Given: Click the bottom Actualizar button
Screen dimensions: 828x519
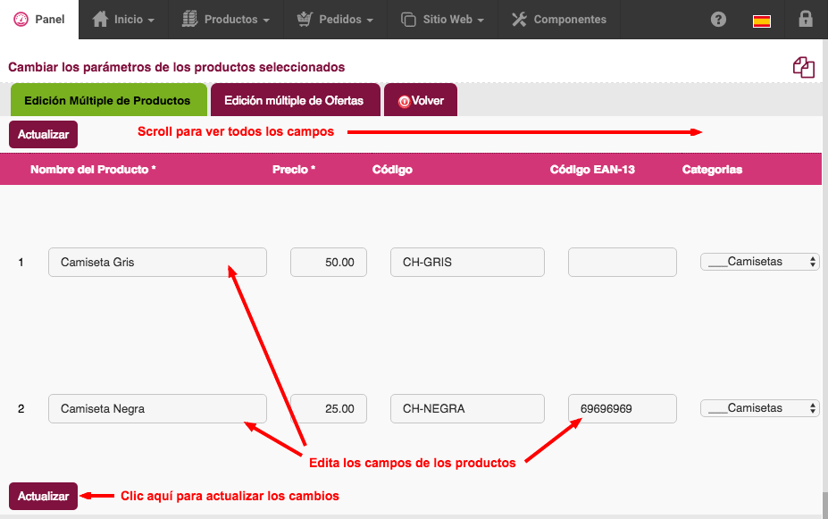Looking at the screenshot, I should [43, 496].
